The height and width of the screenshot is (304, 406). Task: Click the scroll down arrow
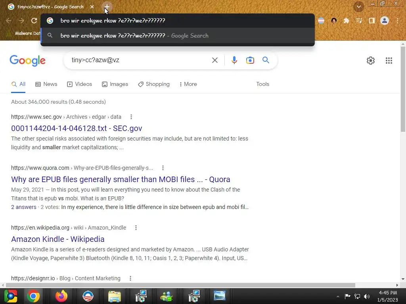403,279
